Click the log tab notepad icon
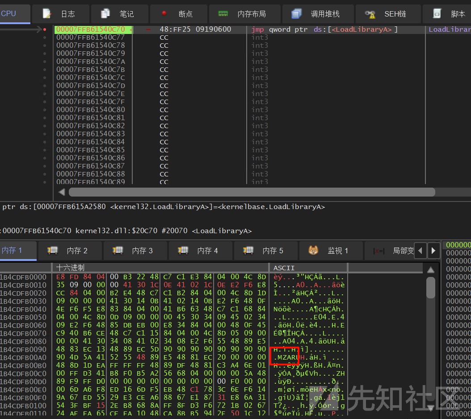The image size is (471, 419). [x=47, y=13]
